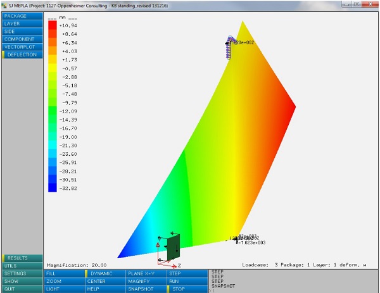
Task: Adjust the LIGHT setting
Action: tap(64, 289)
